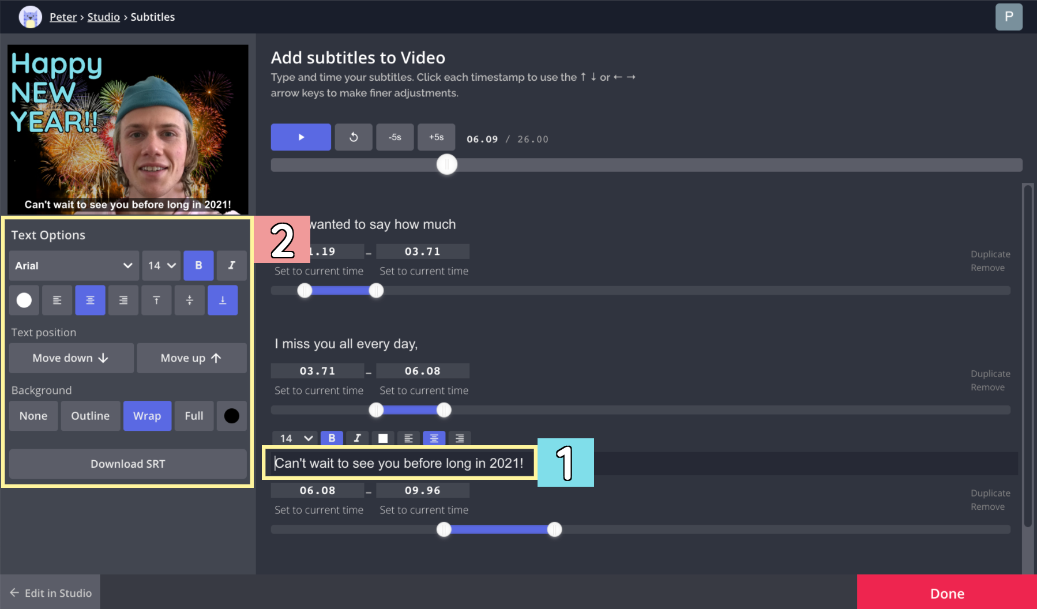This screenshot has height=609, width=1037.
Task: Click inside the 'Can't wait to see you' text field
Action: pos(400,463)
